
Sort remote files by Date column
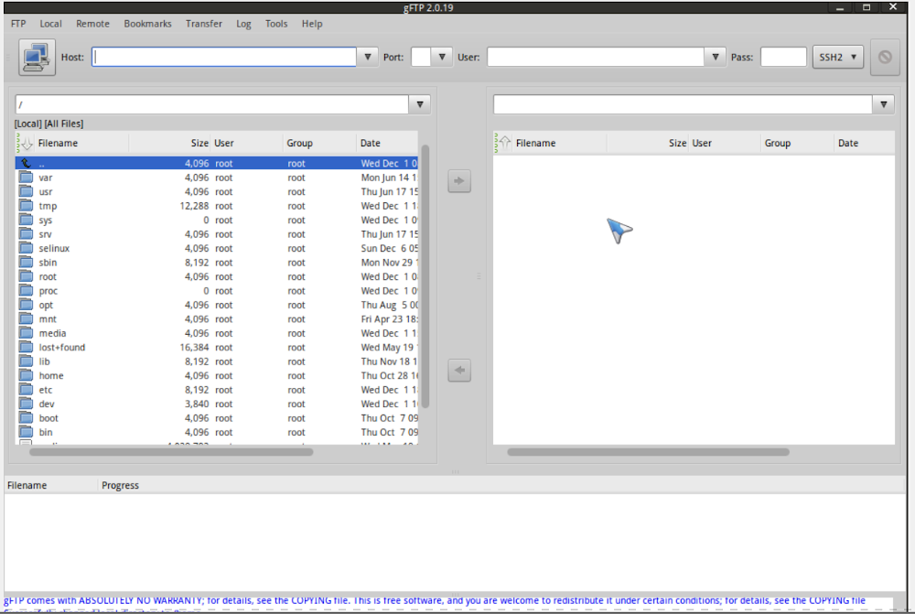(865, 143)
